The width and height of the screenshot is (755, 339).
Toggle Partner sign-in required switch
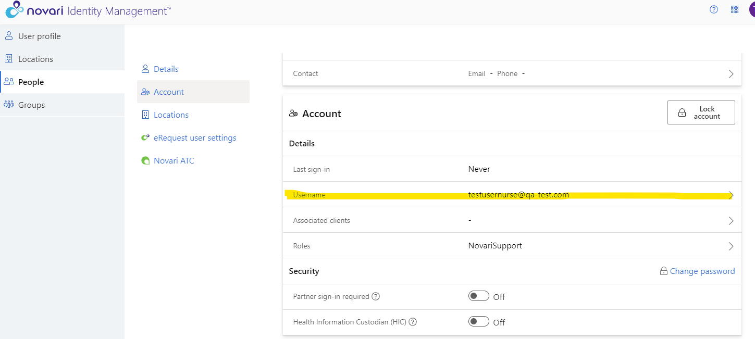coord(478,296)
